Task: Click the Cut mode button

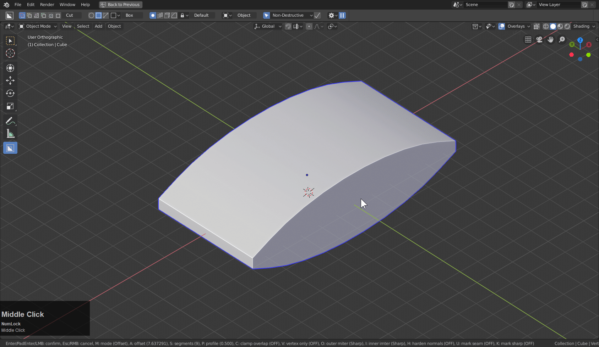Action: point(70,15)
